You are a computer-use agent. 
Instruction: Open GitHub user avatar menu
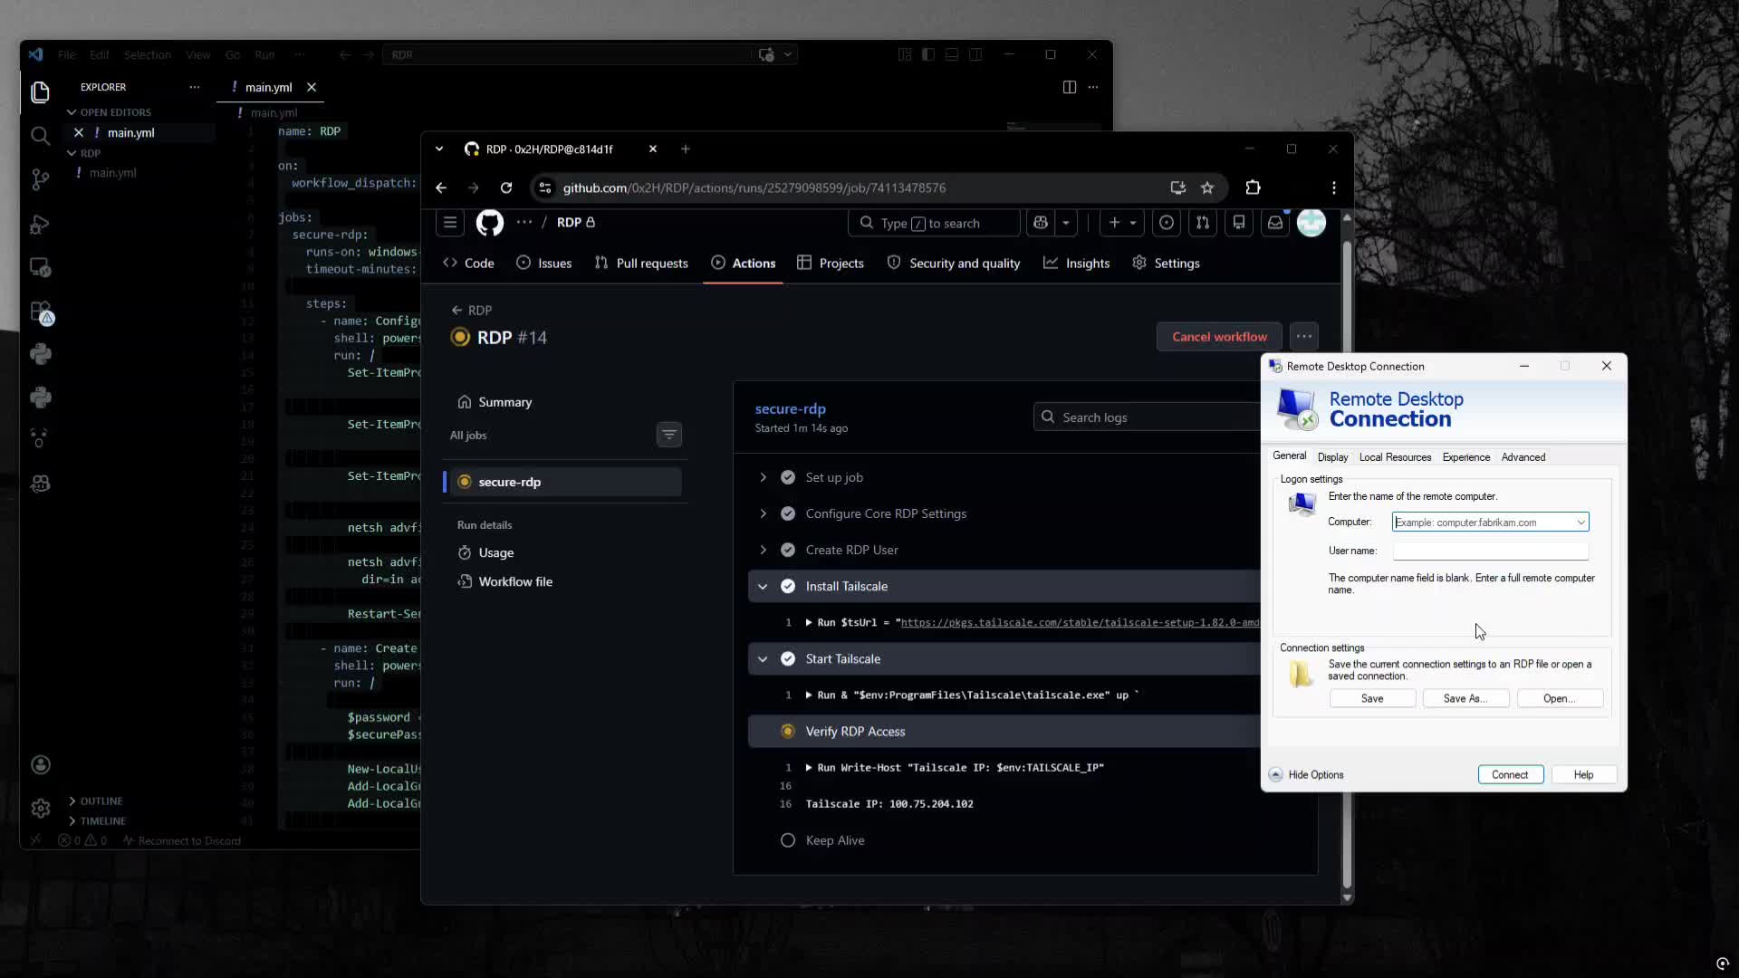click(x=1311, y=223)
